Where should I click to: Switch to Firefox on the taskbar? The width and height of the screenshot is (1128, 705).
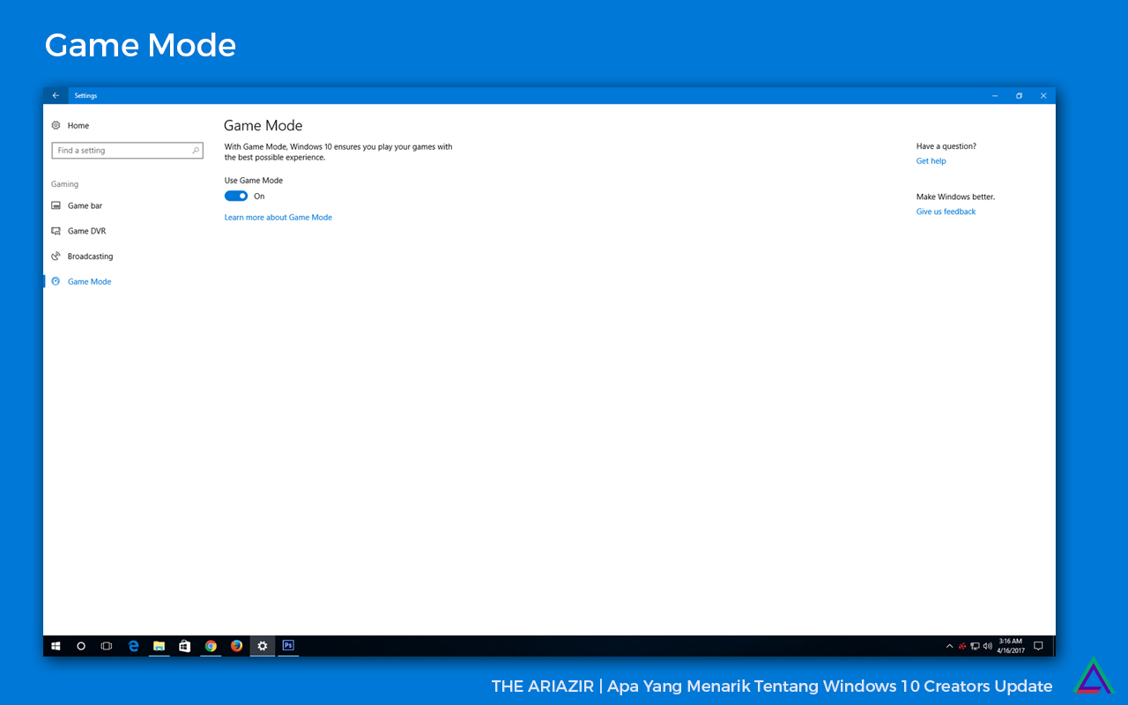tap(236, 646)
